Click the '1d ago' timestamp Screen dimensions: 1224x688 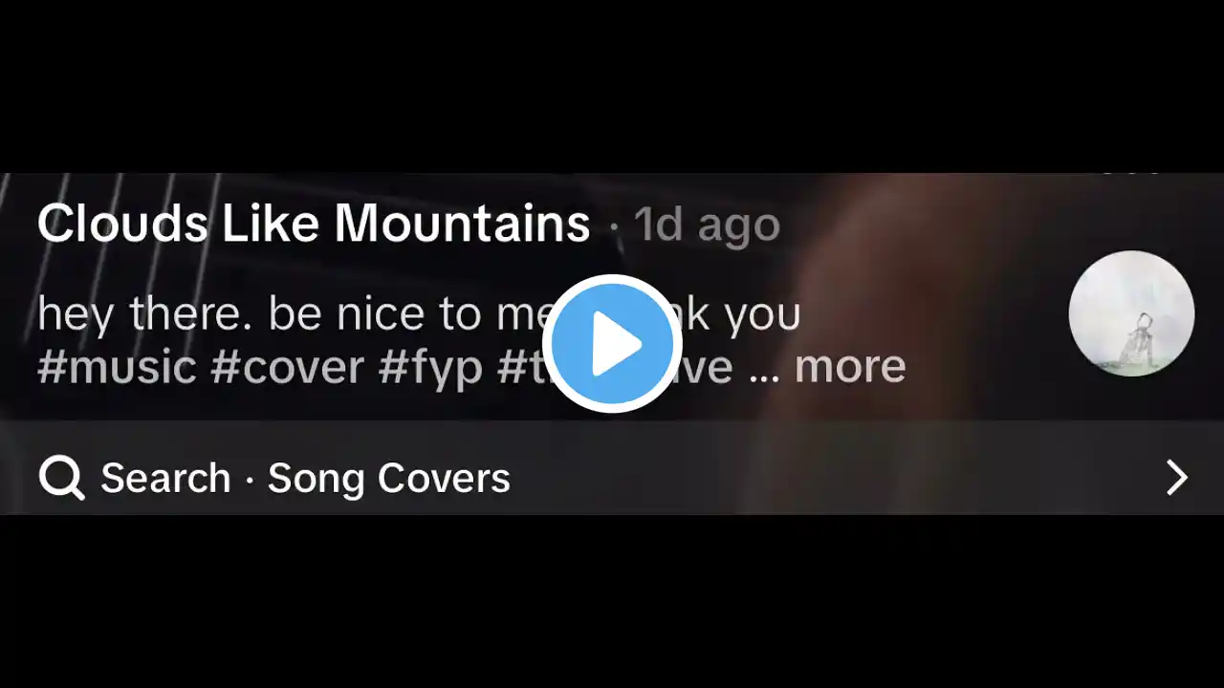tap(708, 225)
